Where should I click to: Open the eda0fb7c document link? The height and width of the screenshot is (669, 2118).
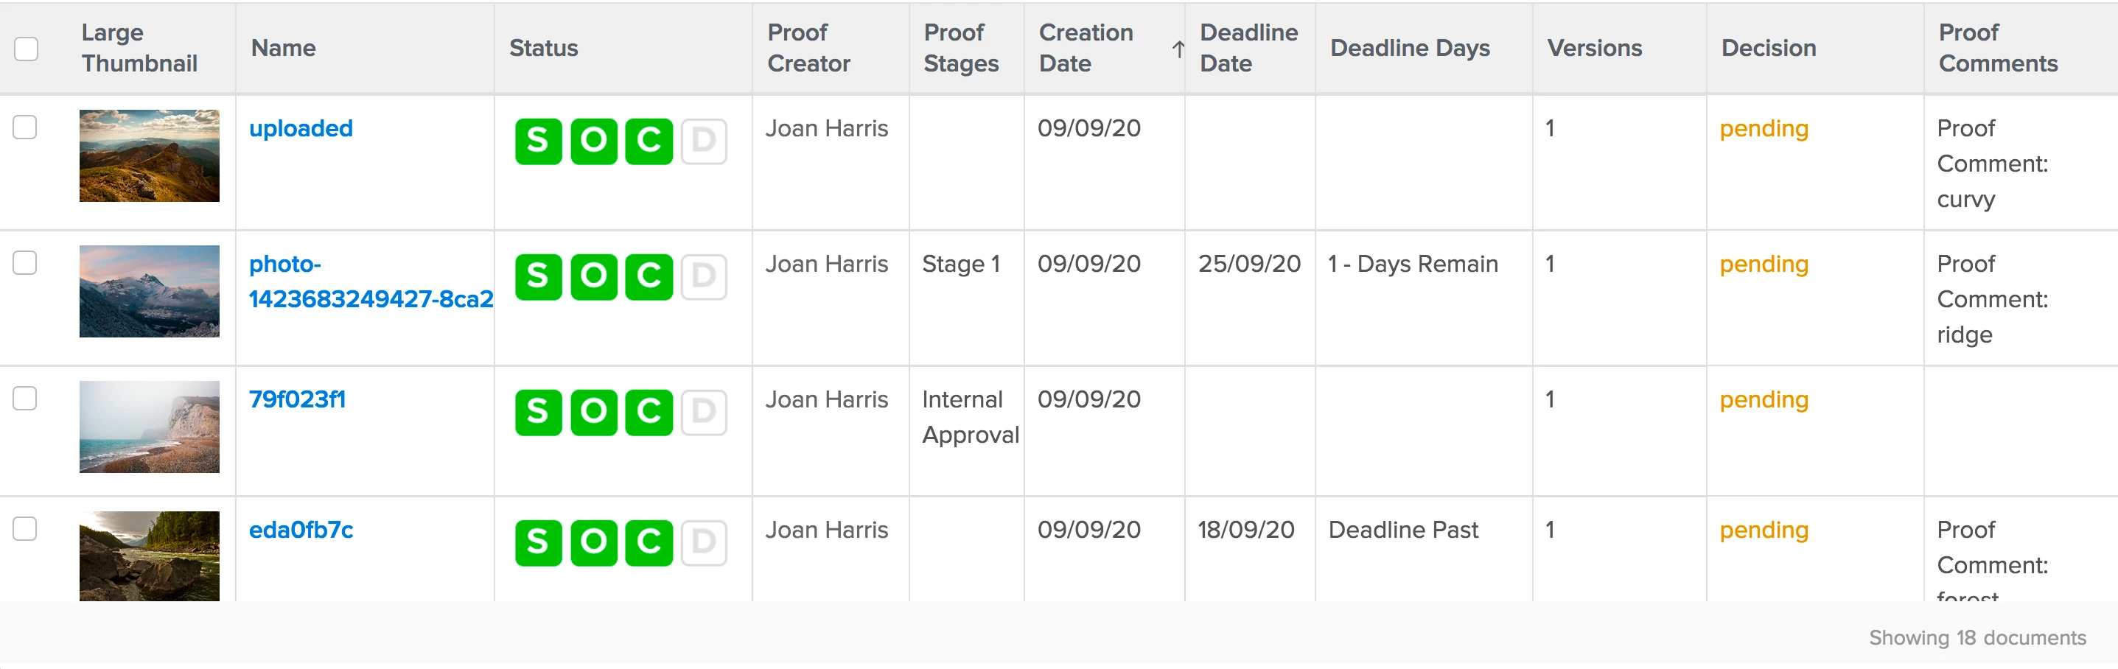coord(301,530)
